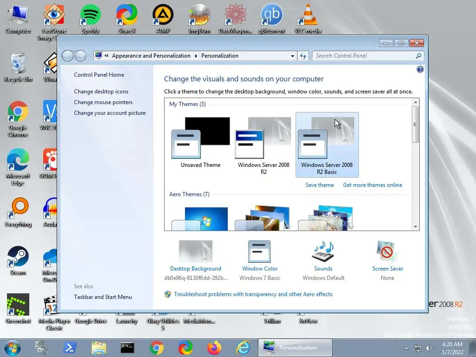Open Control Panel Home link
The image size is (476, 357).
[x=99, y=75]
